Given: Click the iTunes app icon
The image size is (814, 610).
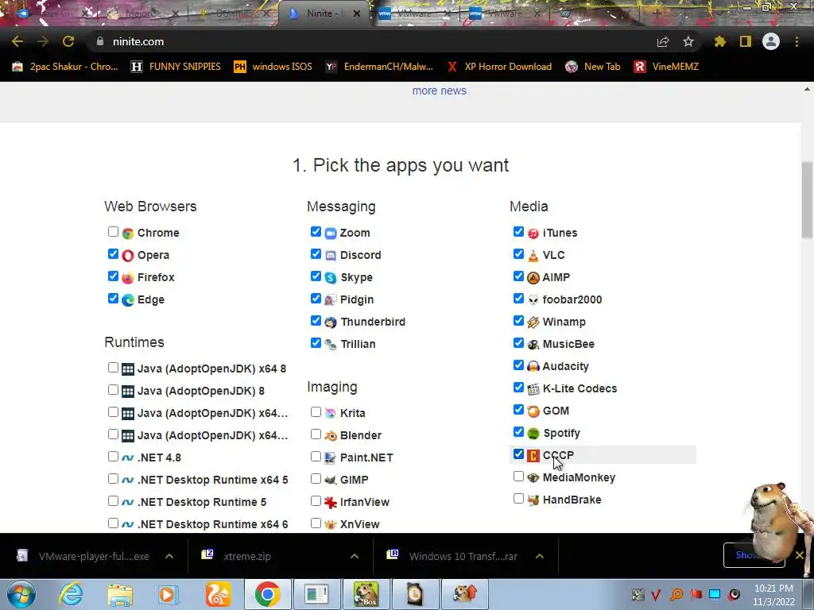Looking at the screenshot, I should [533, 234].
